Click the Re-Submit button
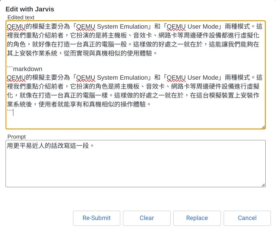This screenshot has width=276, height=230. (96, 218)
